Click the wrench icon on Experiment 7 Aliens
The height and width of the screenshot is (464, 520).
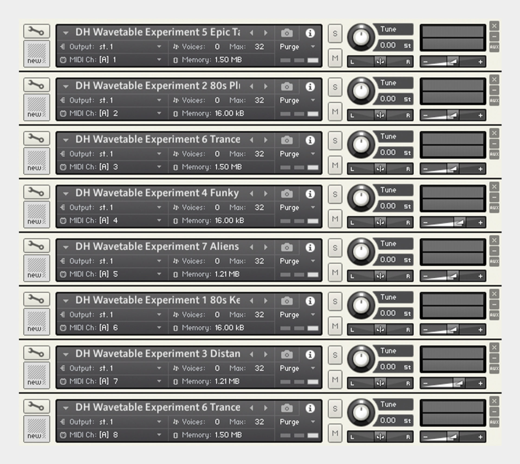37,246
